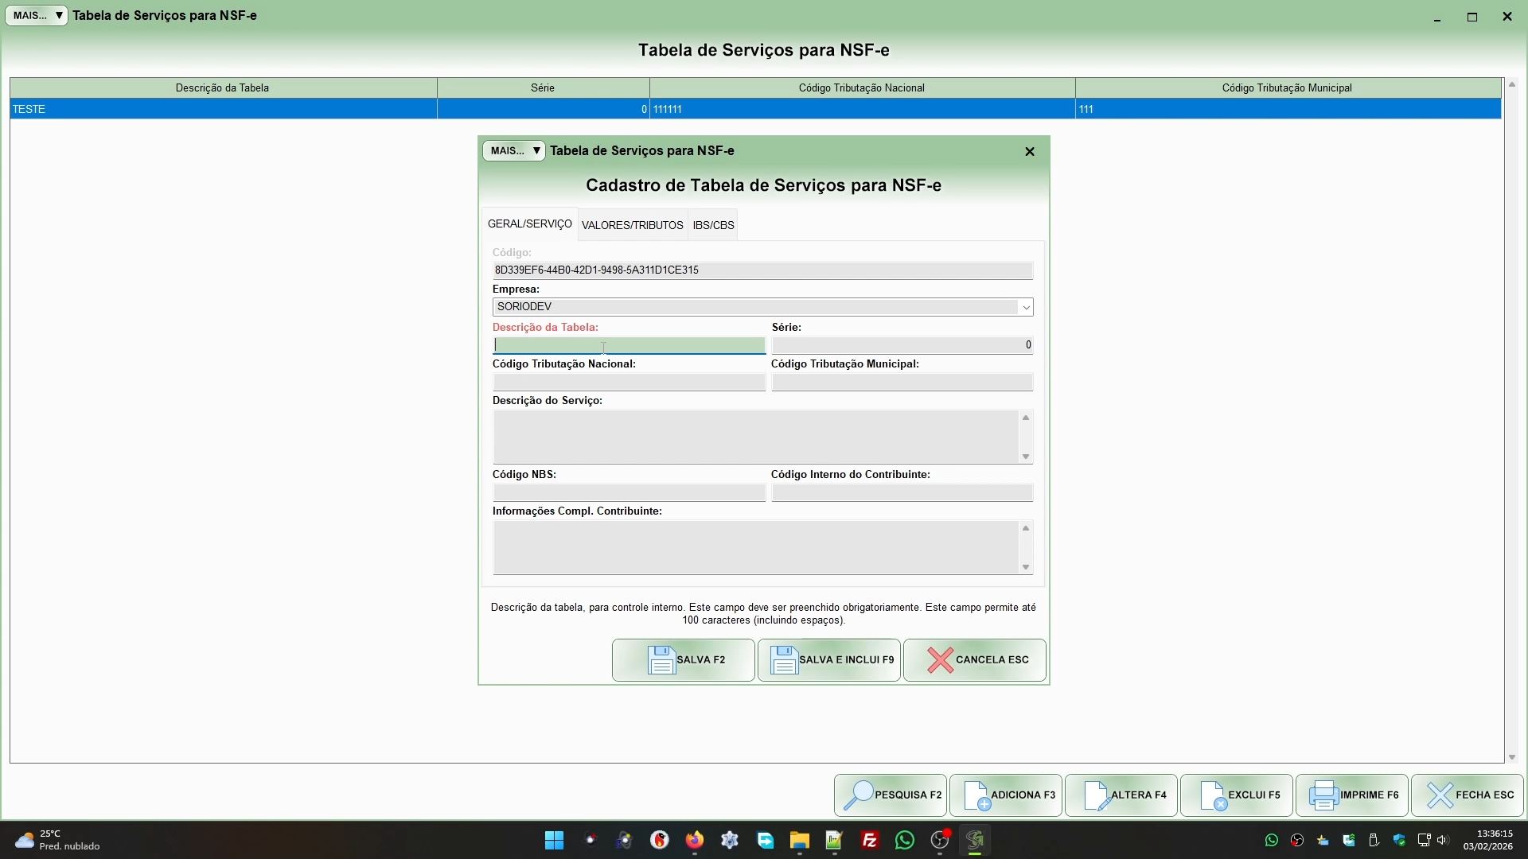
Task: Open WhatsApp from the taskbar
Action: tap(904, 841)
